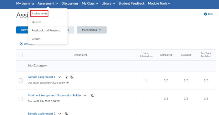Screen dimensions: 219x115
Task: Click the 3/6 completed value
Action: (166, 80)
